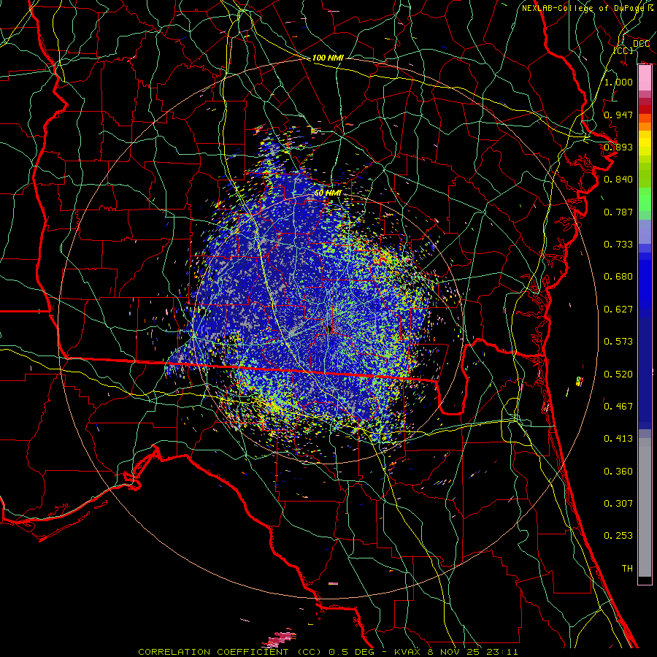Click the 0.307 legend value
This screenshot has width=657, height=657.
[x=618, y=504]
